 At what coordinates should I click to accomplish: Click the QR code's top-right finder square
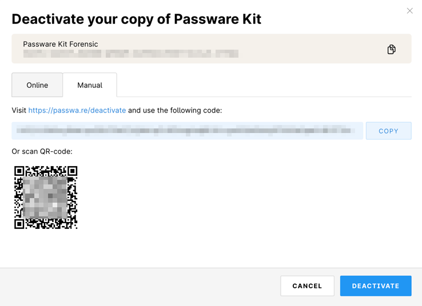[73, 171]
